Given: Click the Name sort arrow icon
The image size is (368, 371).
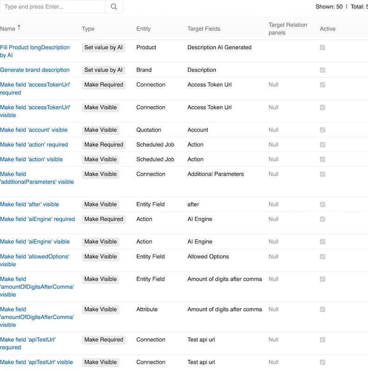Looking at the screenshot, I should [19, 28].
